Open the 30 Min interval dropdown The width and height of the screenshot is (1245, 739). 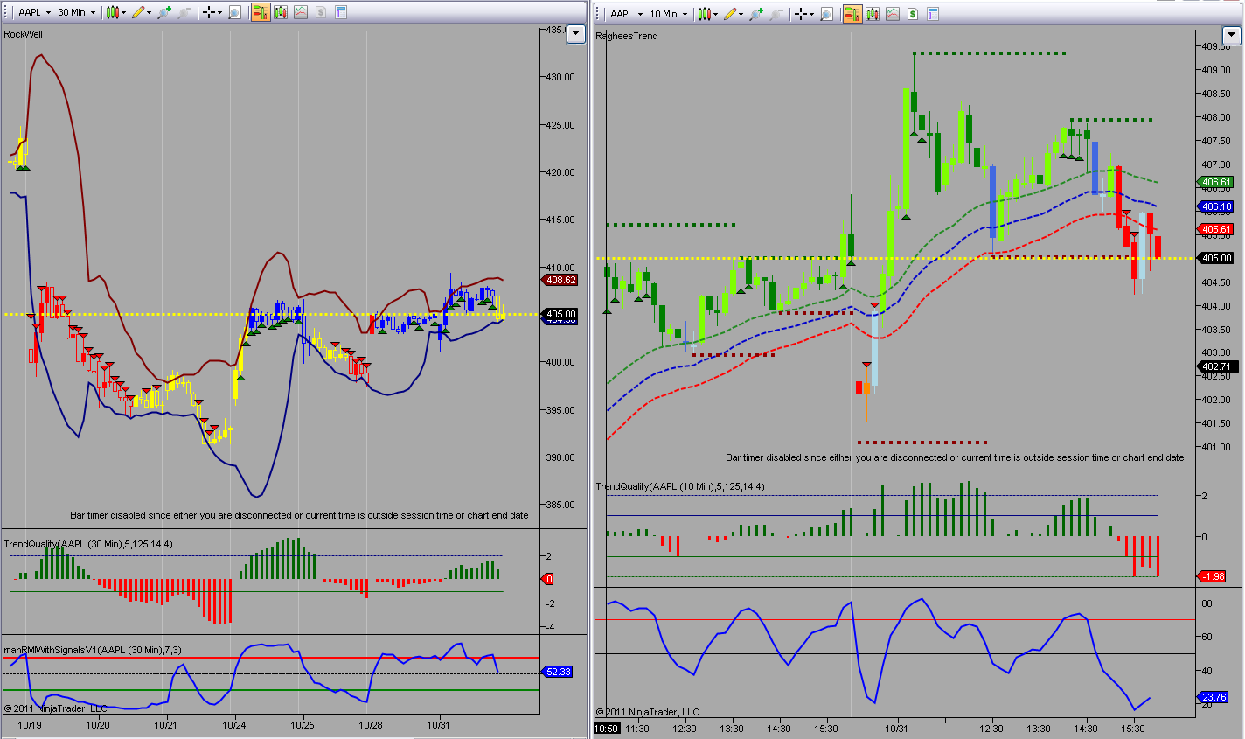tap(77, 12)
